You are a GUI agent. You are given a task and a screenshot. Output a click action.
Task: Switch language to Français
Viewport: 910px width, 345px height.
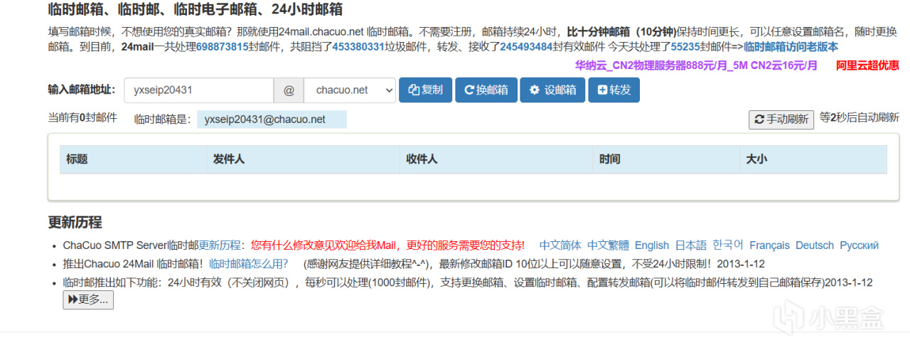tap(769, 245)
